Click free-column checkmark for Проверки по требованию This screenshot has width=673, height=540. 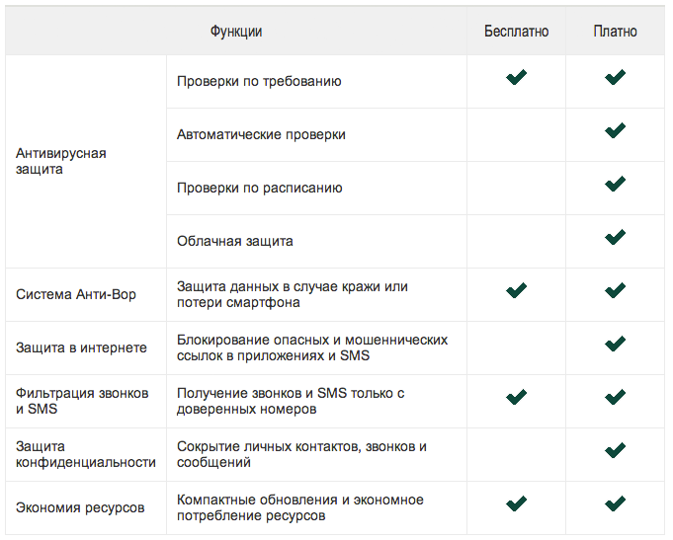516,77
